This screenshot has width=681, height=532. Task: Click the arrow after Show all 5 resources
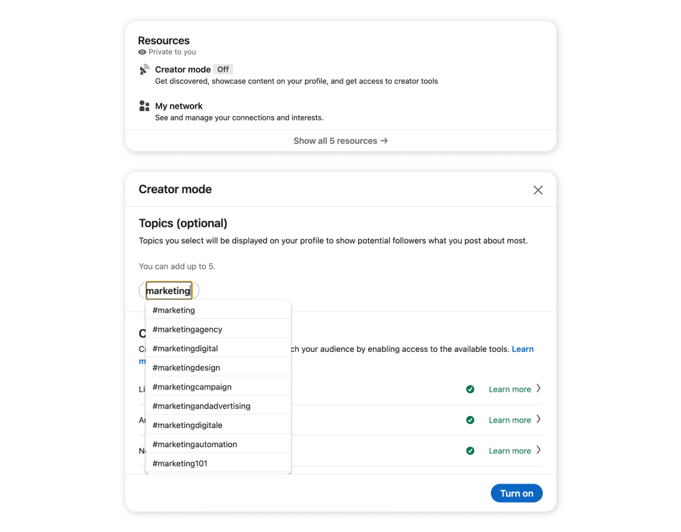click(x=384, y=141)
